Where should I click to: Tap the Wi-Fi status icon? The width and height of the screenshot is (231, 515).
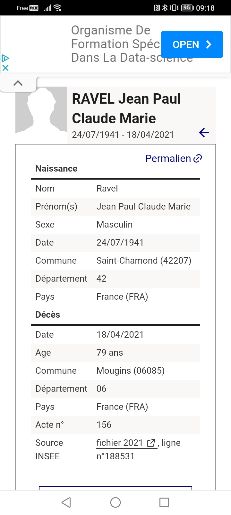coord(58,8)
